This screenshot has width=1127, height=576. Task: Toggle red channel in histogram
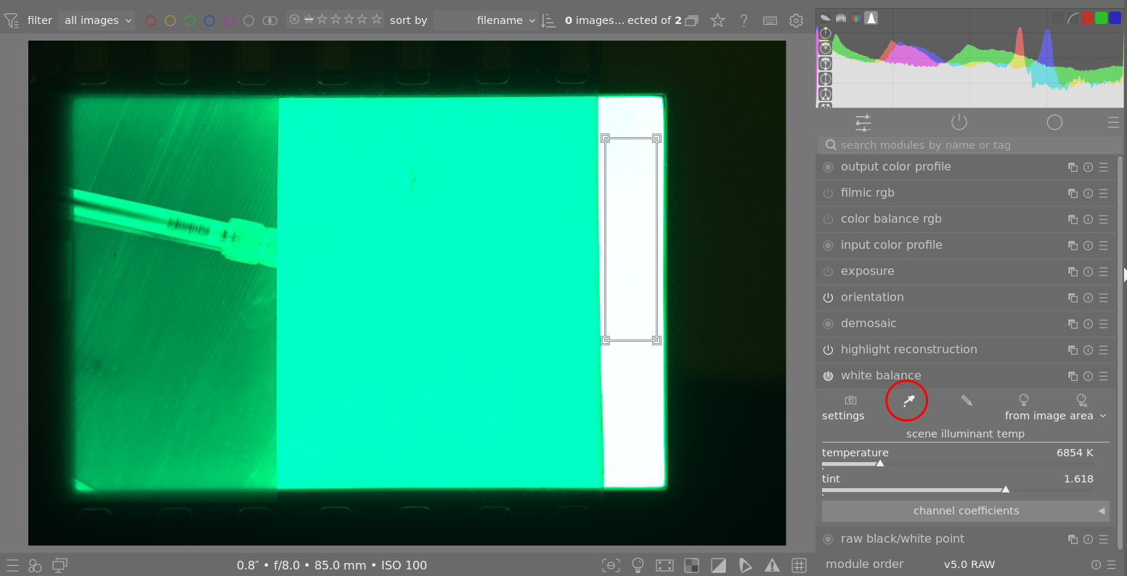(1087, 18)
